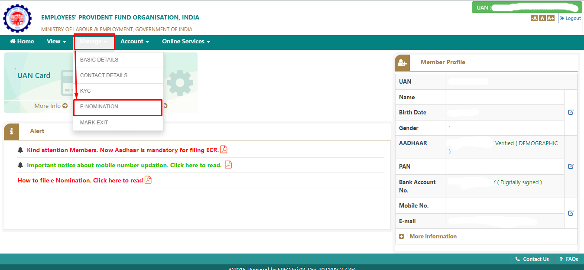This screenshot has width=584, height=270.
Task: Open the PDF about Aadhaar mandatory for ECR
Action: coord(224,149)
